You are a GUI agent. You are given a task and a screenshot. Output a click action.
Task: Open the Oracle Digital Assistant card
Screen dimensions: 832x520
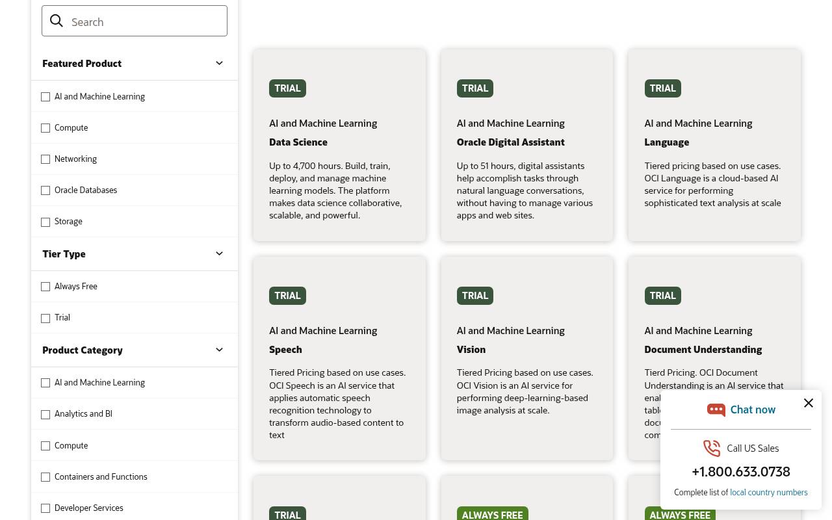click(511, 142)
